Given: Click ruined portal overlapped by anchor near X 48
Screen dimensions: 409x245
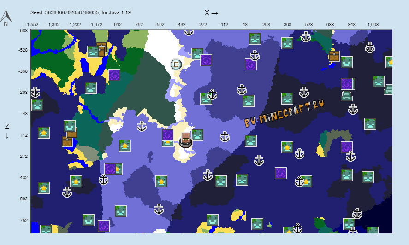Looking at the screenshot, I should (x=250, y=64).
